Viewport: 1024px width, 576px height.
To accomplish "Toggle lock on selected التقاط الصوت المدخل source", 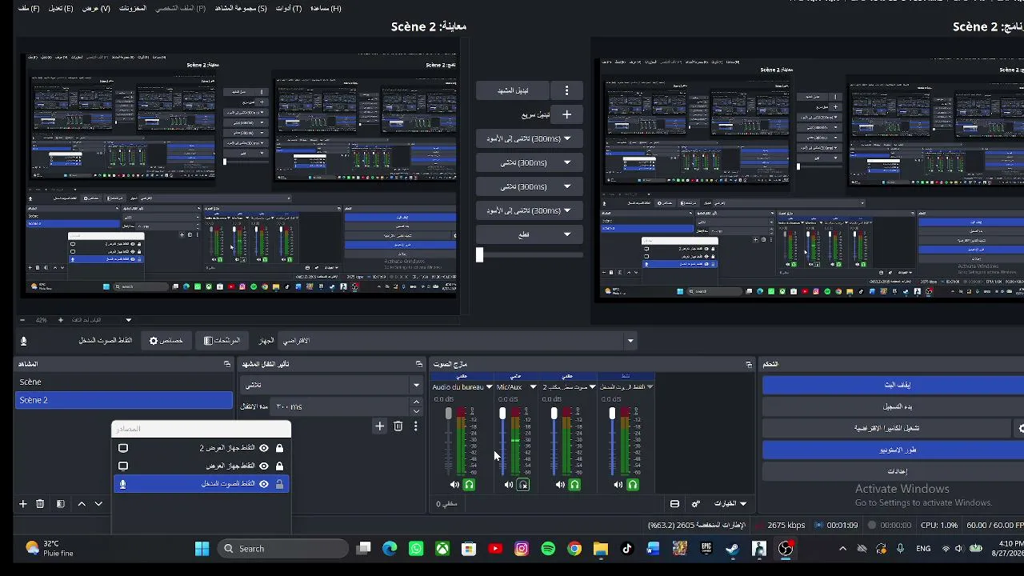I will [279, 483].
